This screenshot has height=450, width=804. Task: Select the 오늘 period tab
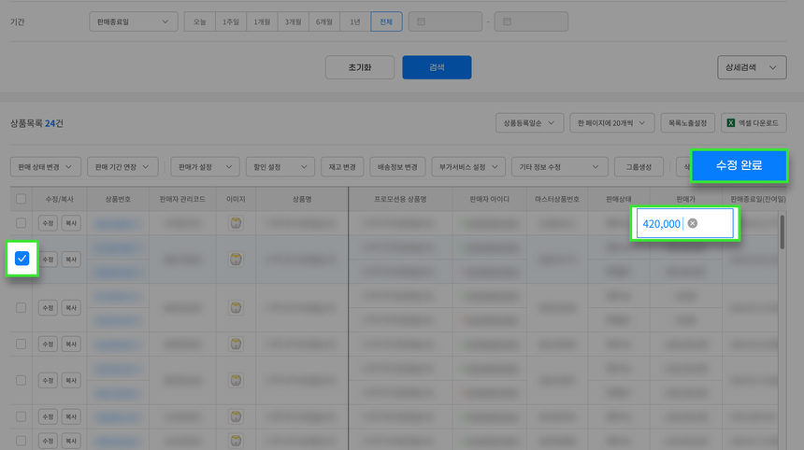pos(199,21)
